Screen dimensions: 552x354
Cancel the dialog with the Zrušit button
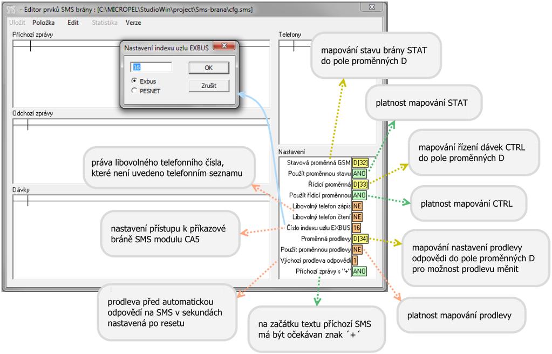click(x=209, y=86)
